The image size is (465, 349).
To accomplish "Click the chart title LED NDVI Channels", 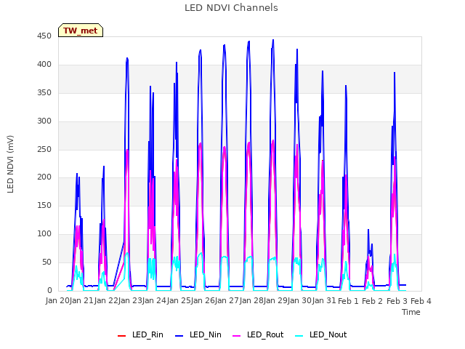I will coord(231,8).
